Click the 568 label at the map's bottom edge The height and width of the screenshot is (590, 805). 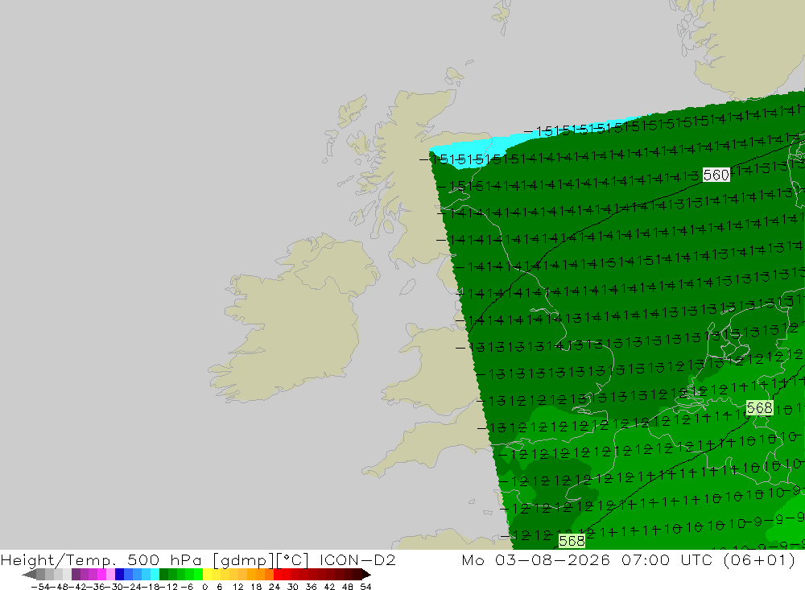[x=572, y=541]
